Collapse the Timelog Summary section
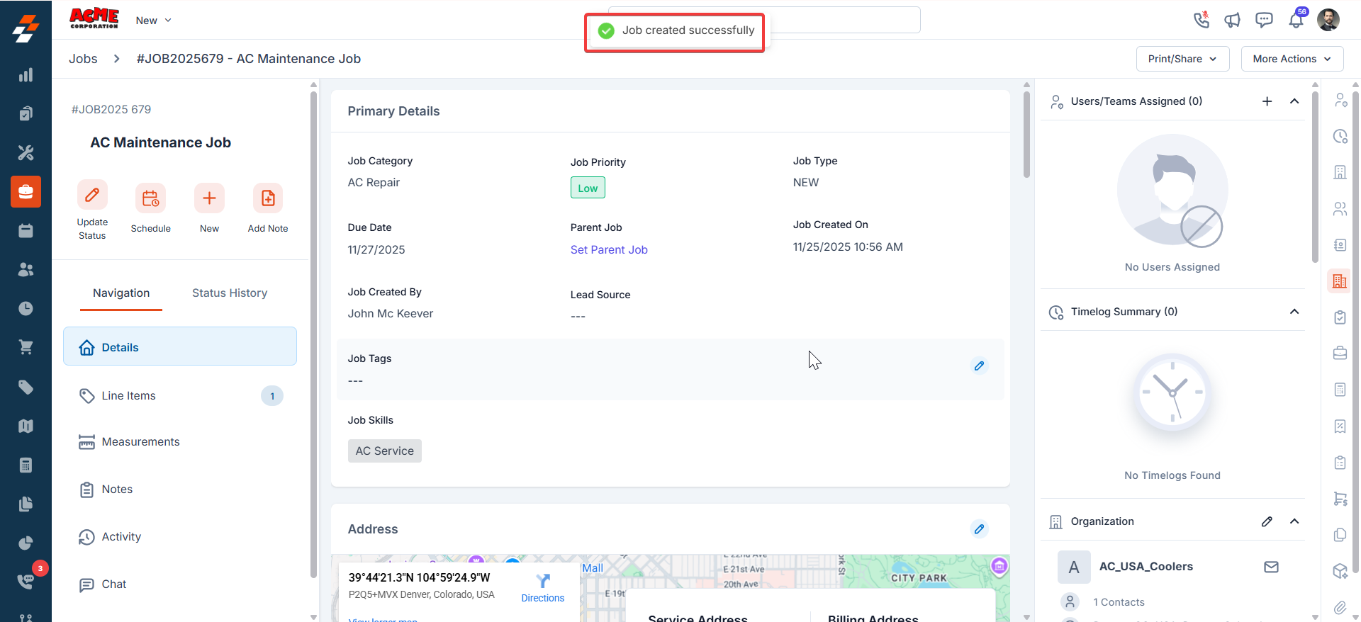 1294,312
